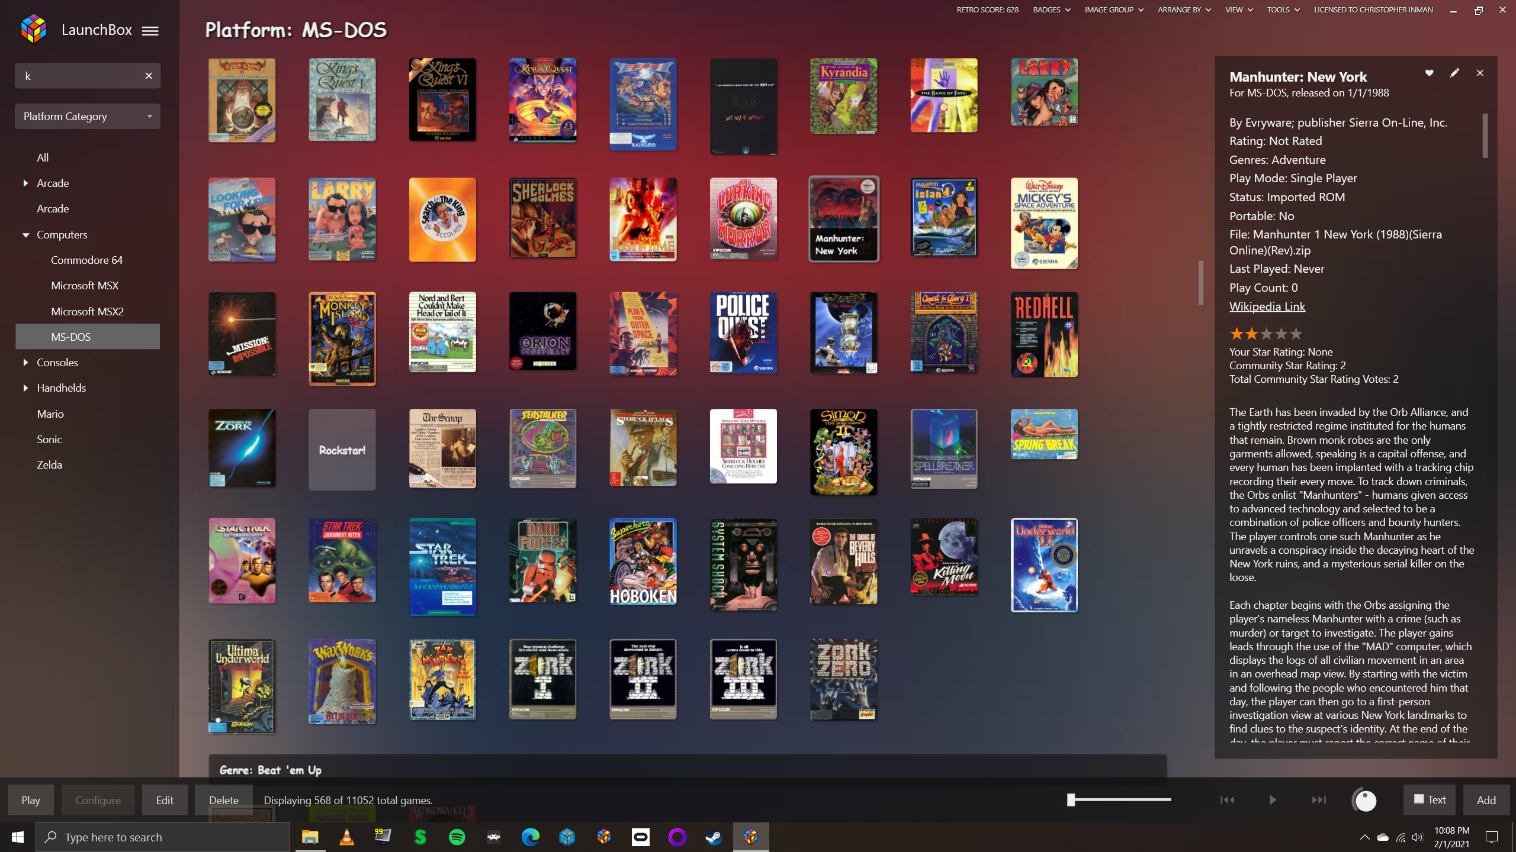Open the Tools dropdown menu

coord(1283,9)
